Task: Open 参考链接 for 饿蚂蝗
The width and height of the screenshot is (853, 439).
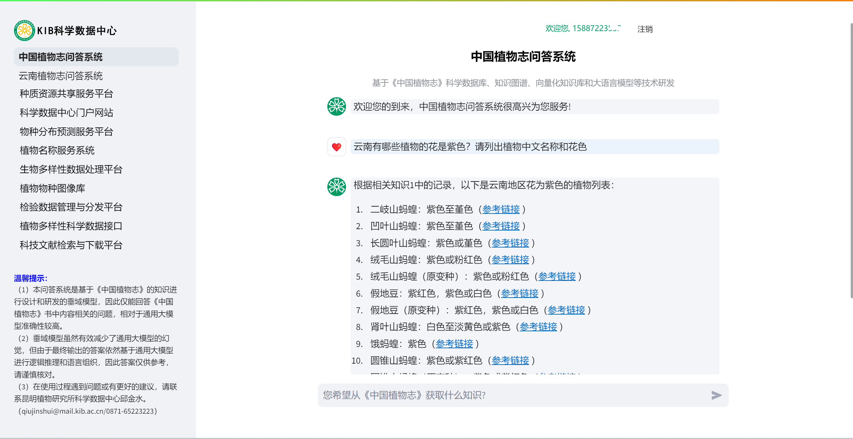Action: click(x=454, y=344)
